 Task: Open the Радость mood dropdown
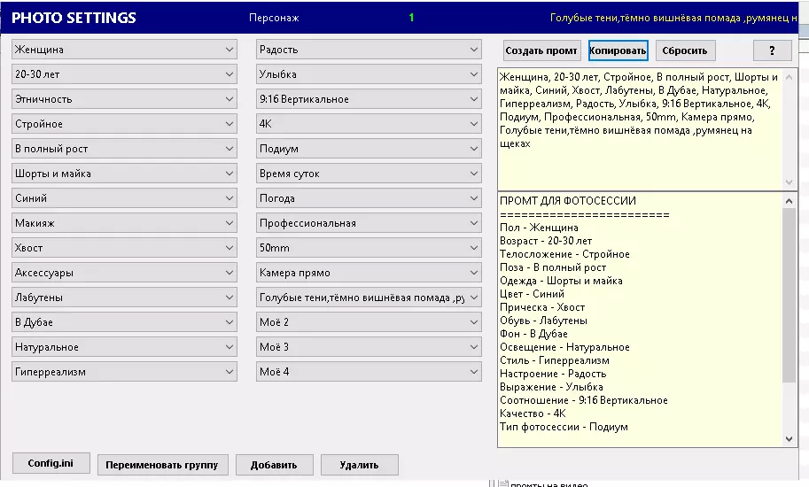point(369,50)
